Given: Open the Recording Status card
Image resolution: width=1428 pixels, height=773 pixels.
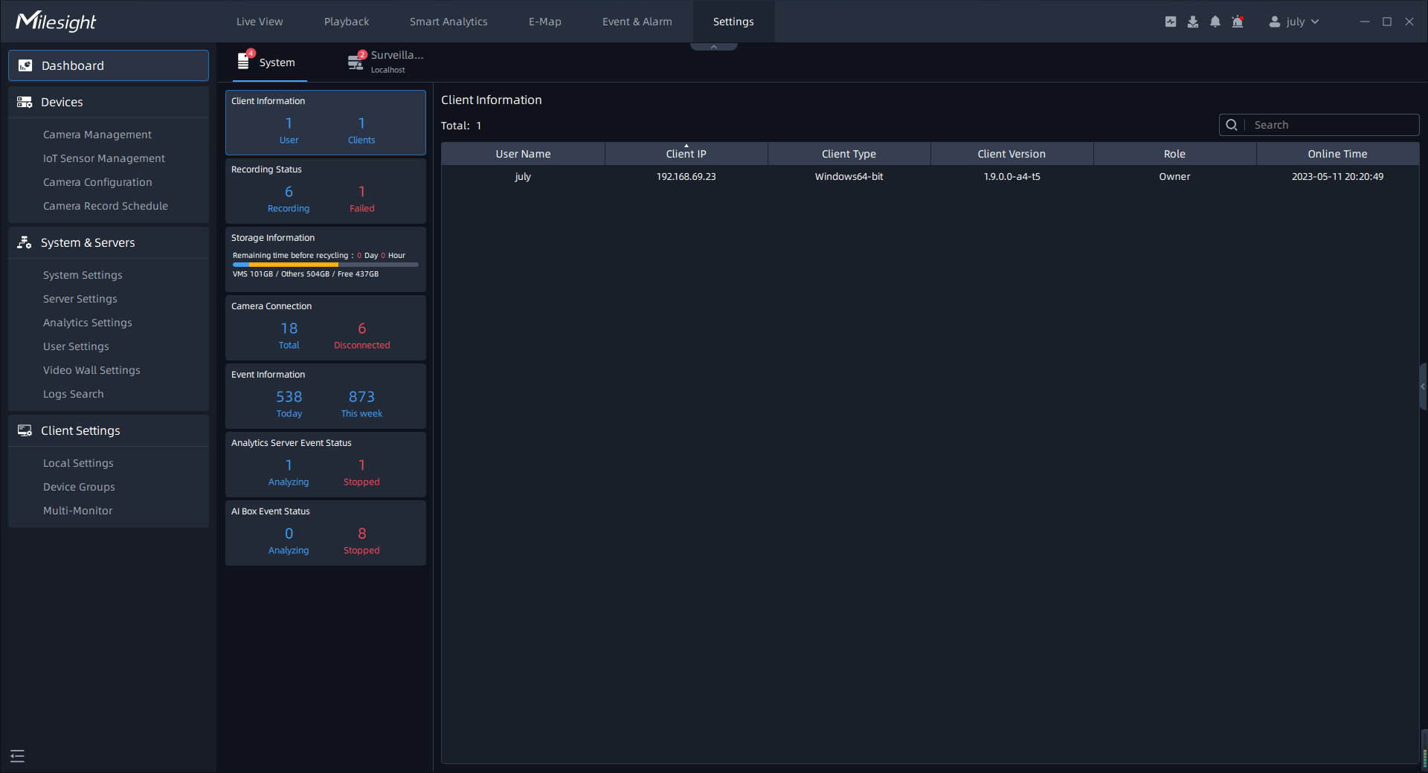Looking at the screenshot, I should [326, 191].
